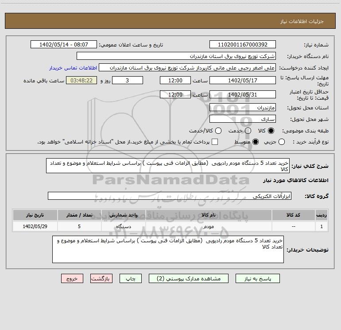Select the کالا/خدمت radio button
341x330 pixels.
pos(218,131)
